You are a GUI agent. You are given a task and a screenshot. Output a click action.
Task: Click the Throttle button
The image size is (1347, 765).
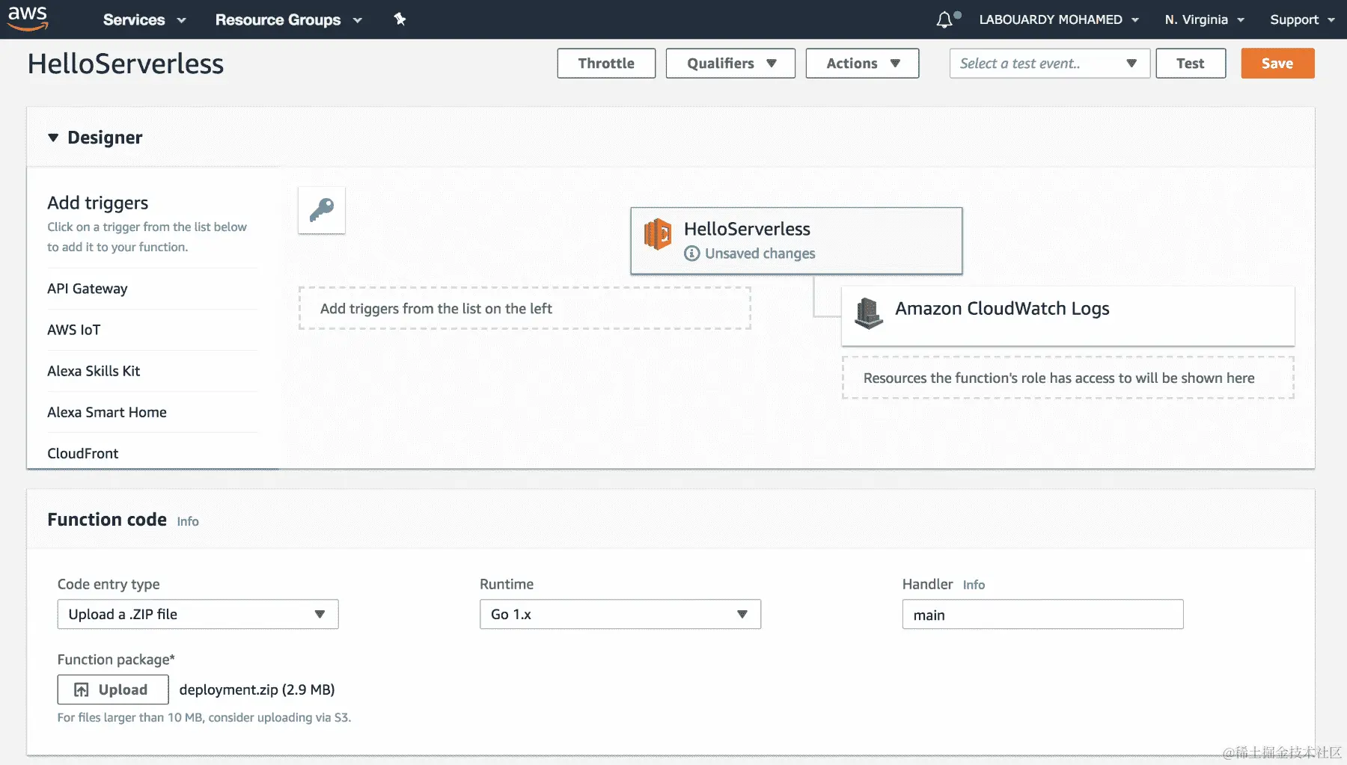pyautogui.click(x=606, y=64)
